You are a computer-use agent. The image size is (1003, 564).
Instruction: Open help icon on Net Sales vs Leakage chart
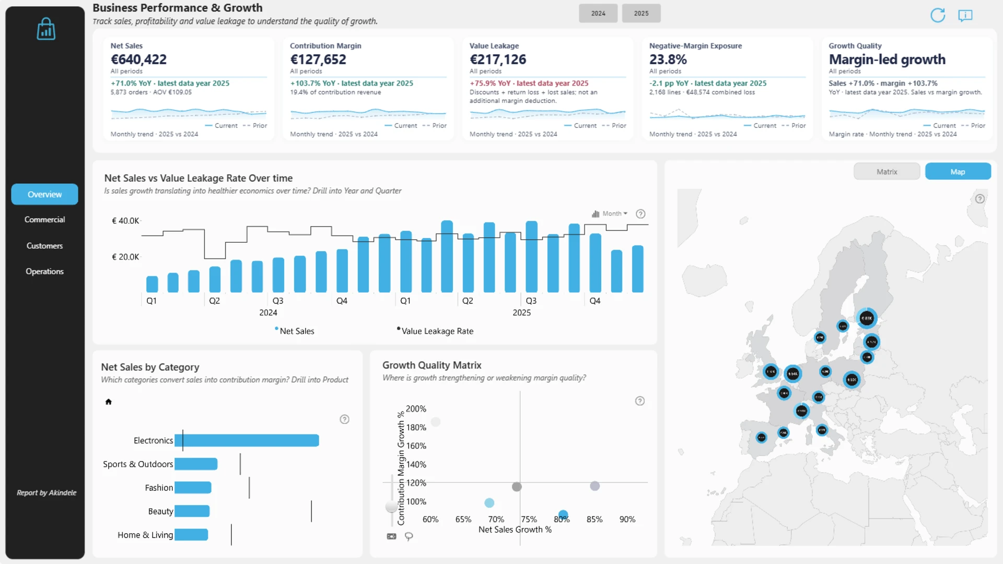[x=640, y=214]
